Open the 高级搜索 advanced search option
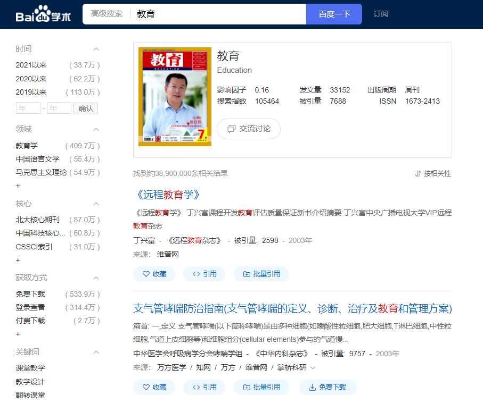This screenshot has height=403, width=483. [x=107, y=14]
